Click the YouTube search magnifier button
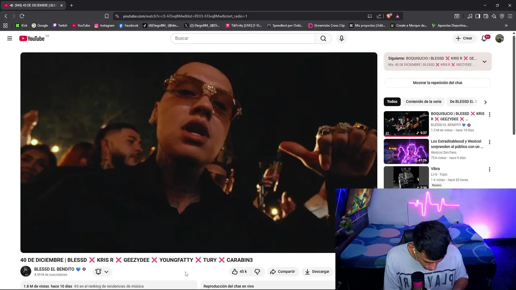 323,38
